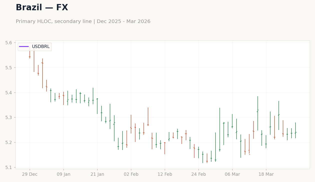Click the 18 Mar x-axis label

click(266, 174)
